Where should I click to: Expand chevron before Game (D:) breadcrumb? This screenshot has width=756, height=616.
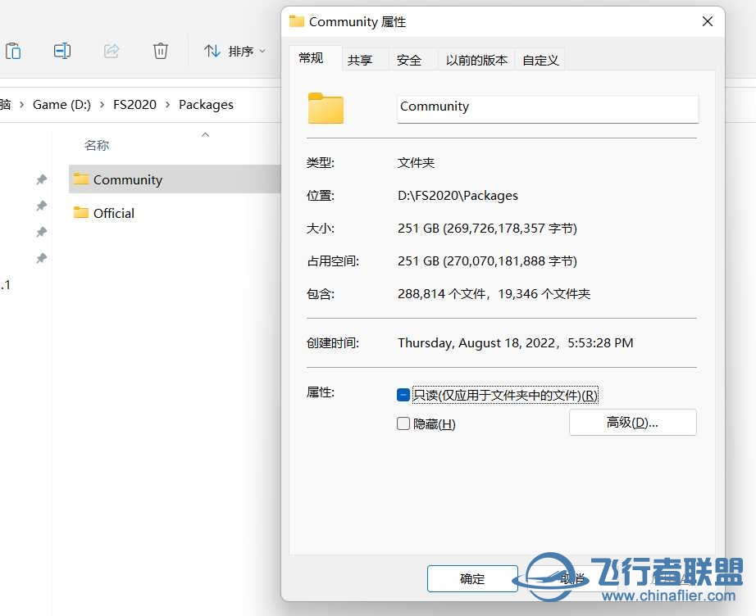[21, 105]
